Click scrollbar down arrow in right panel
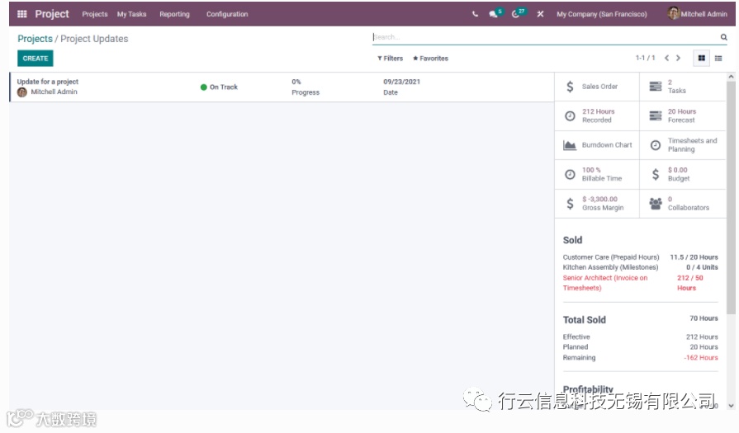Screen dimensions: 739x433 pos(731,405)
